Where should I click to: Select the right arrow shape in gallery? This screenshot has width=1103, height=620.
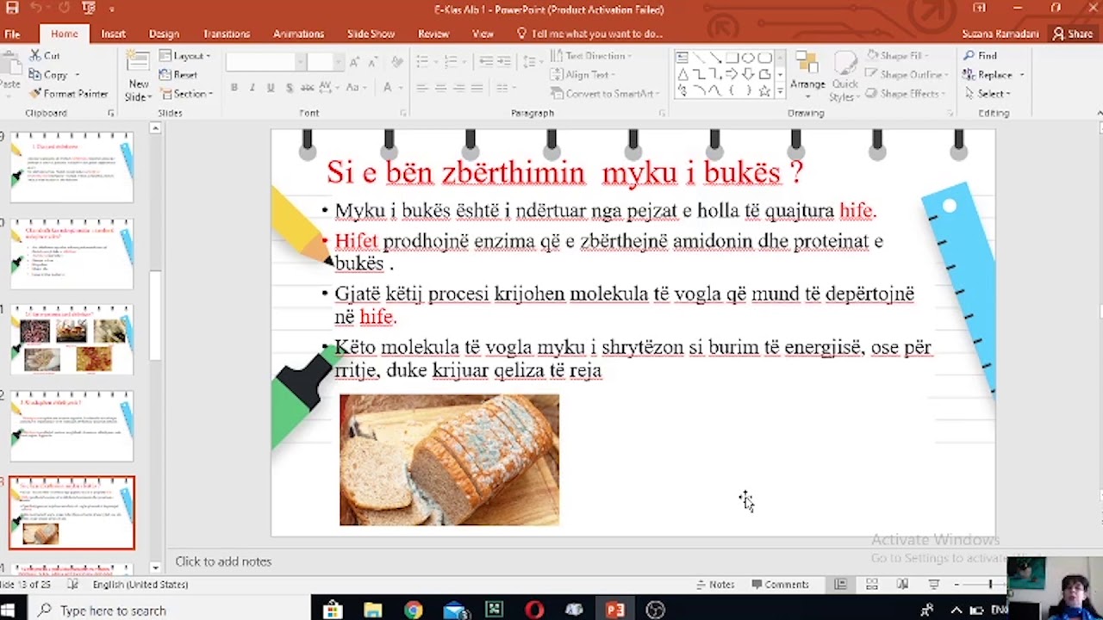click(x=732, y=74)
